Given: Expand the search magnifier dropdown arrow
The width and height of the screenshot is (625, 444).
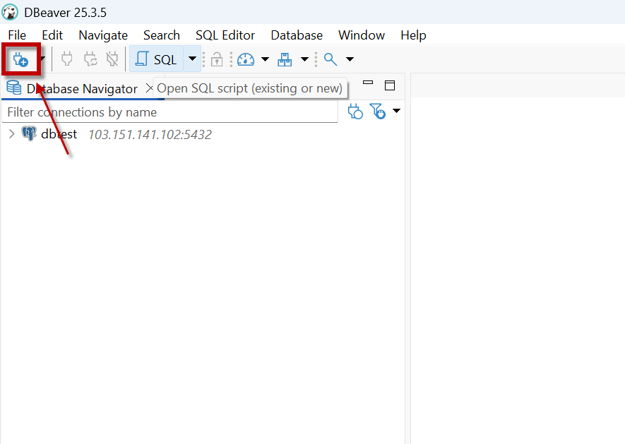Looking at the screenshot, I should pos(349,60).
